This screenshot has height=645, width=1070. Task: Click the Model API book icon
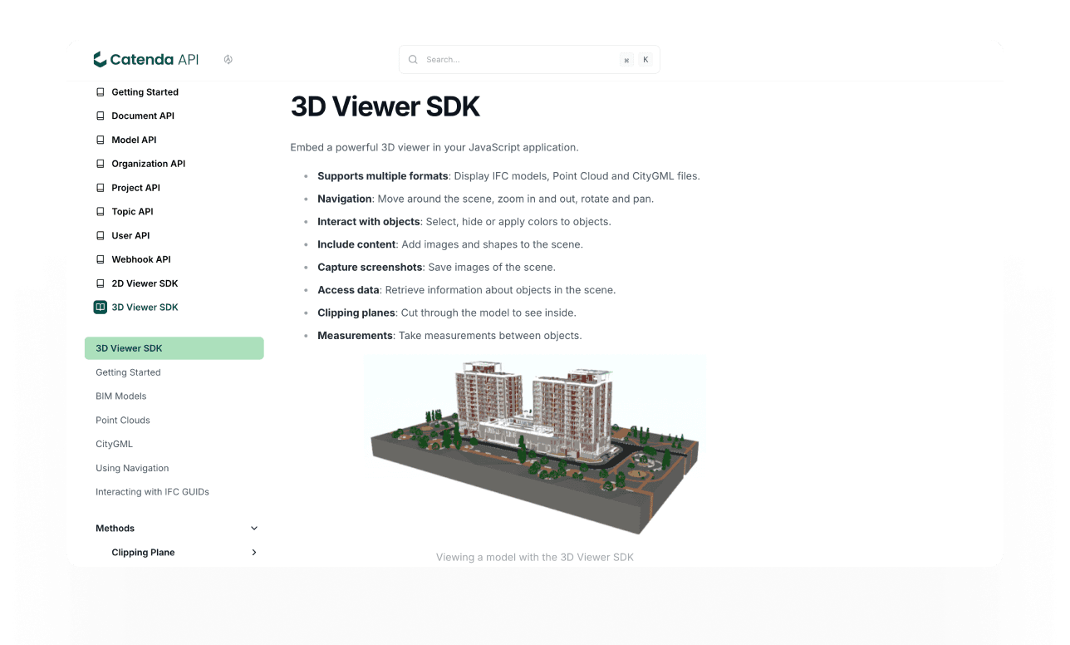coord(100,140)
